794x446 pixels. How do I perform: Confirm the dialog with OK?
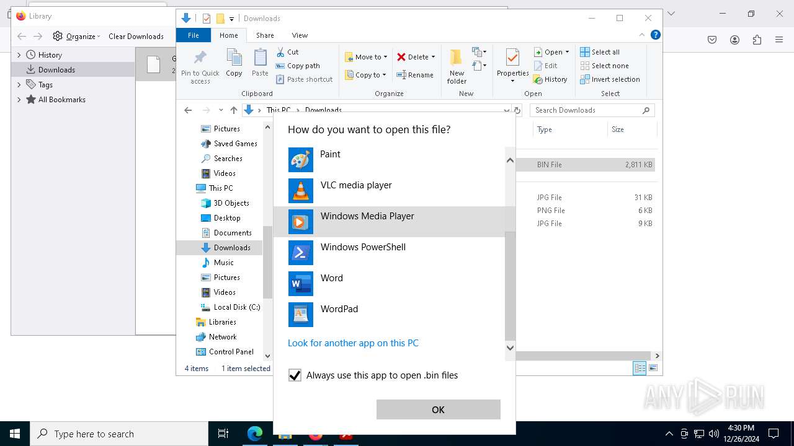438,409
